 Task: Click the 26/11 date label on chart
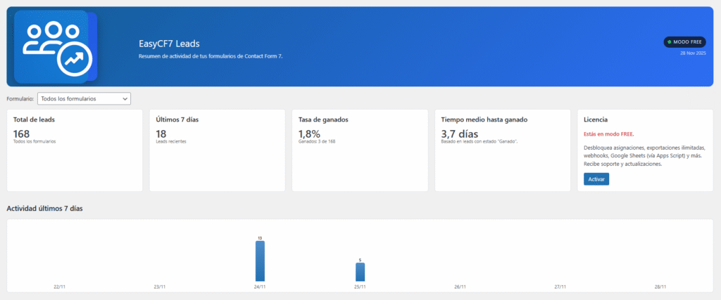[460, 287]
